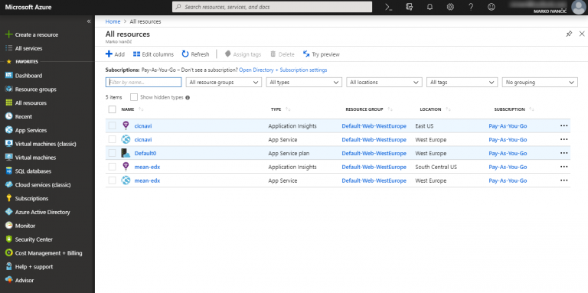Sort by the TYPE column arrows

(x=288, y=109)
